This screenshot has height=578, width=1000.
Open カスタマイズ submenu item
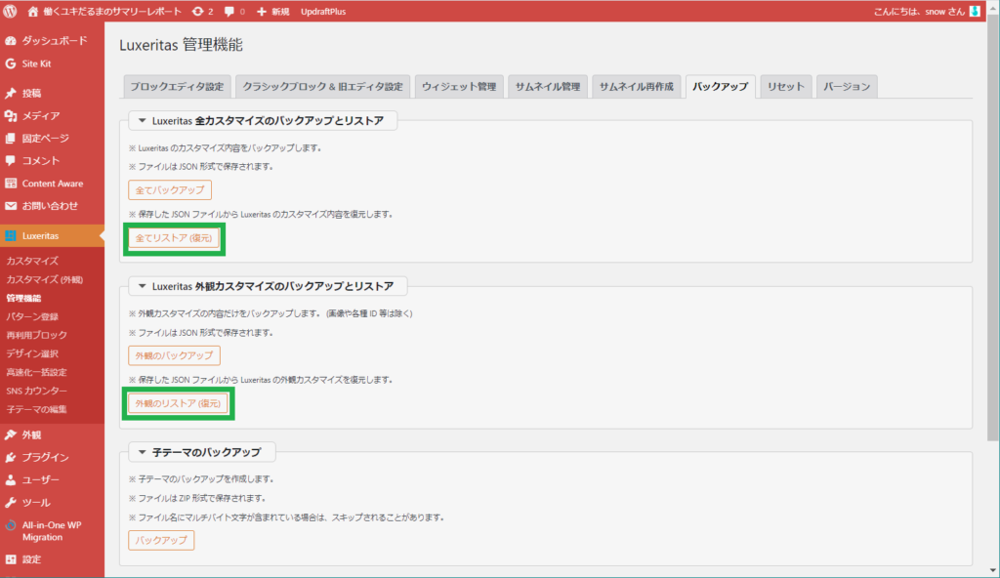tap(32, 261)
